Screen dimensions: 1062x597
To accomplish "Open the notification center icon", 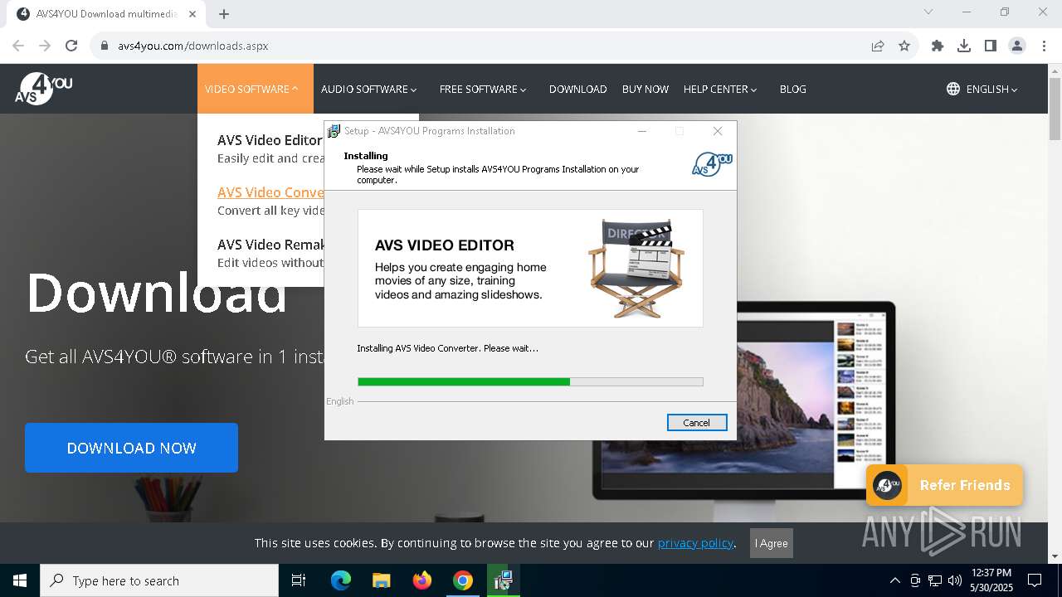I will (1035, 580).
